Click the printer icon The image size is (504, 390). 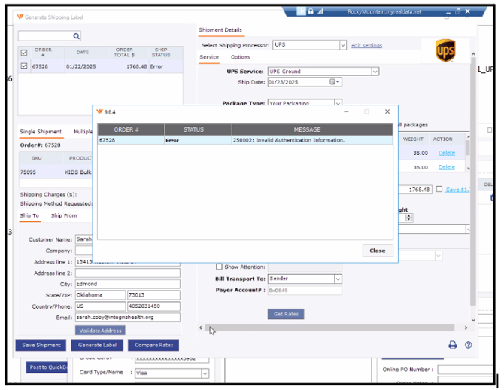coord(453,345)
